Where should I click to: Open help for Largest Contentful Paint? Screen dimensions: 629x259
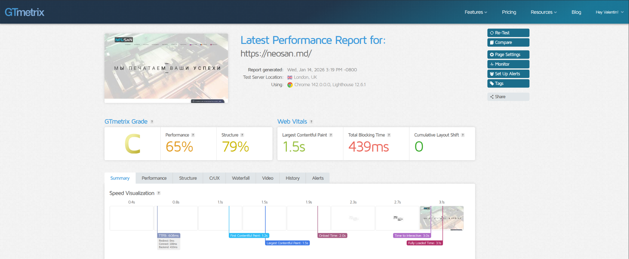pos(331,135)
